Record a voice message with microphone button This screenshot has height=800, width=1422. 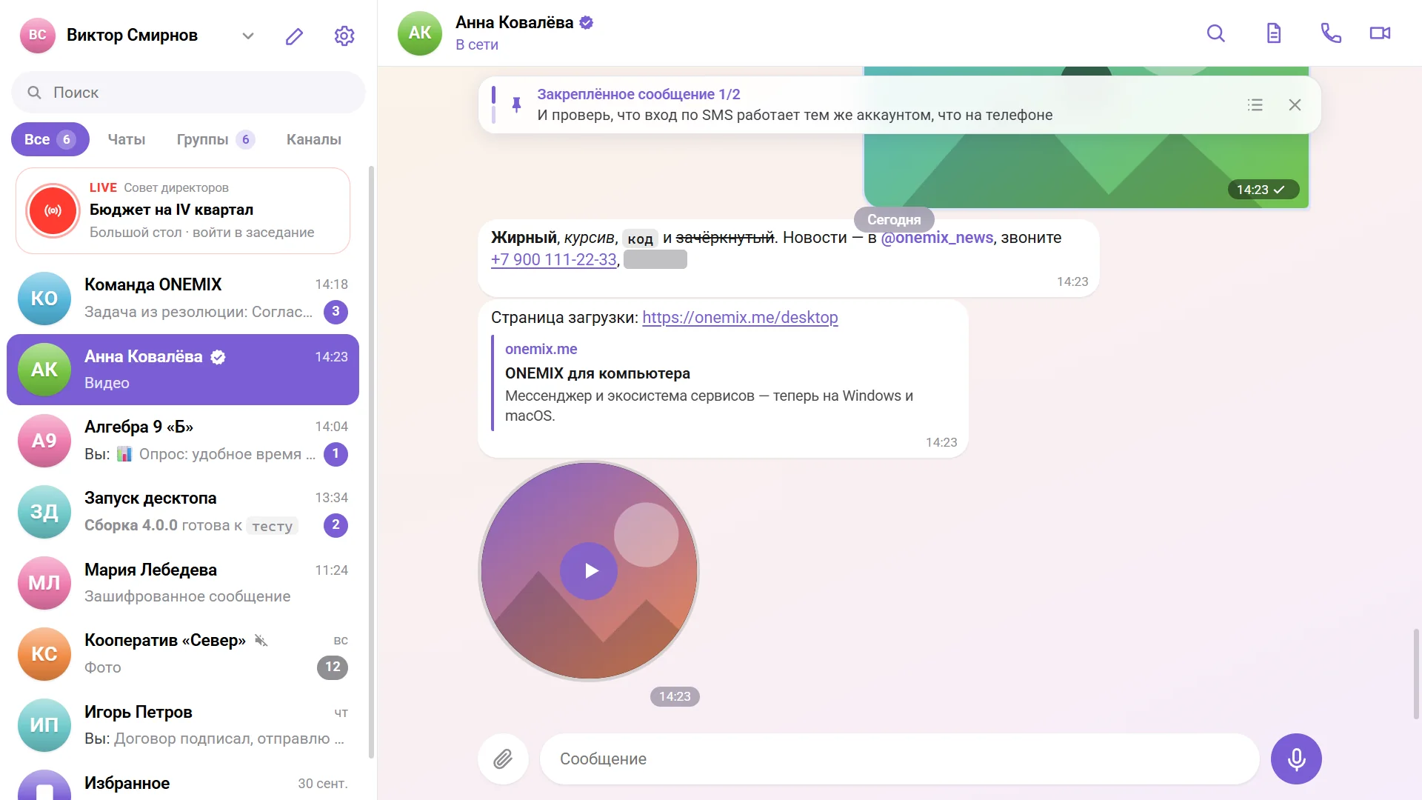coord(1296,759)
